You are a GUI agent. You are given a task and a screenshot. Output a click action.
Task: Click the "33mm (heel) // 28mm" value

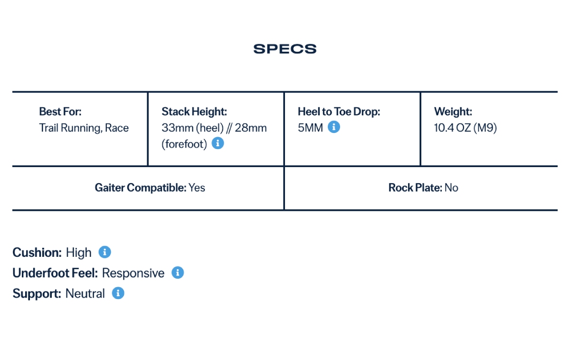214,128
